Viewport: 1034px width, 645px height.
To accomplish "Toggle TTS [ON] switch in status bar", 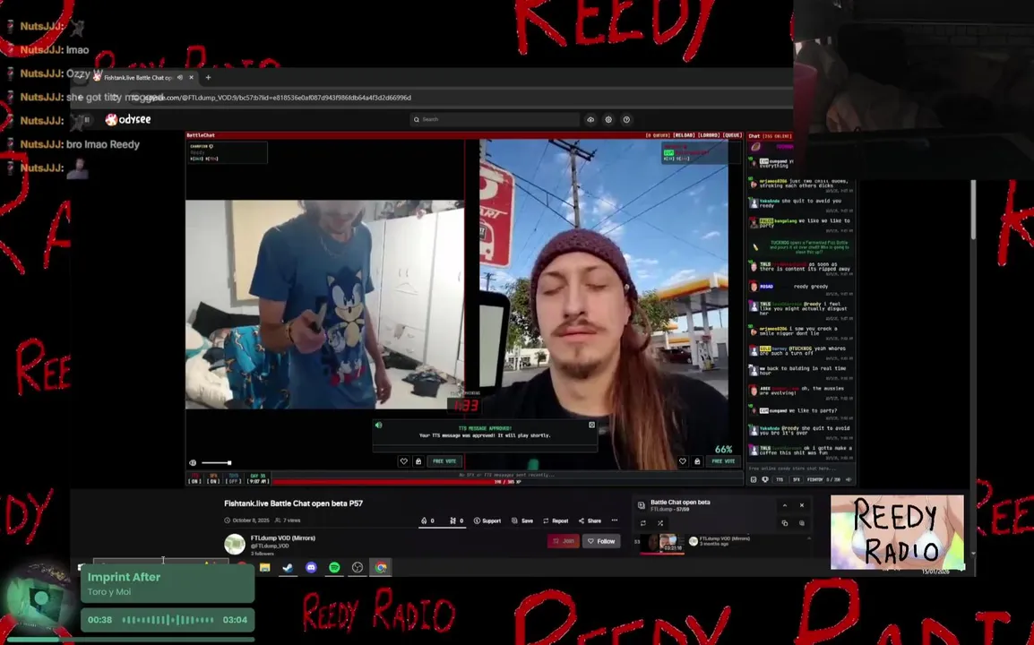I will coord(194,478).
